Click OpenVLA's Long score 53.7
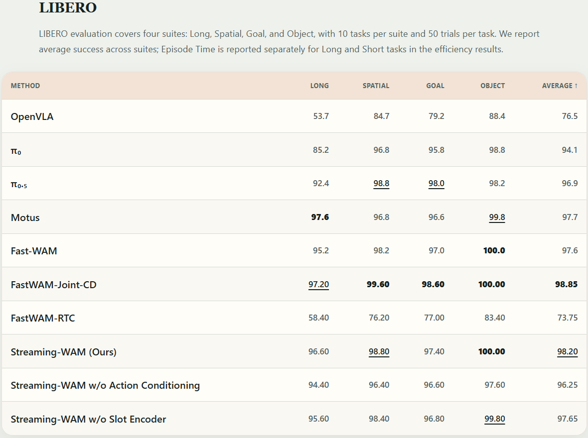The height and width of the screenshot is (438, 588). pos(321,116)
